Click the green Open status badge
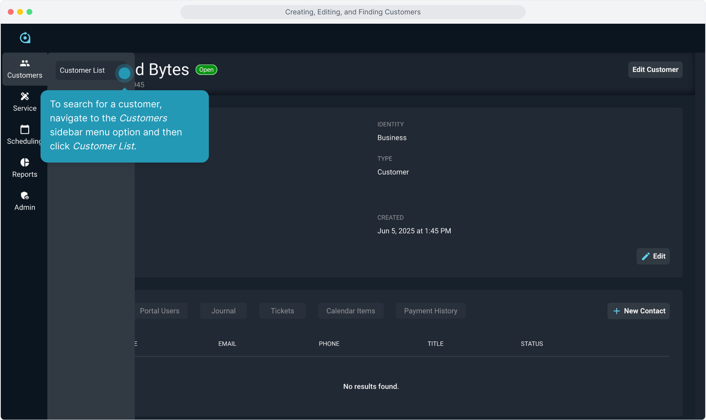This screenshot has height=420, width=706. point(206,70)
